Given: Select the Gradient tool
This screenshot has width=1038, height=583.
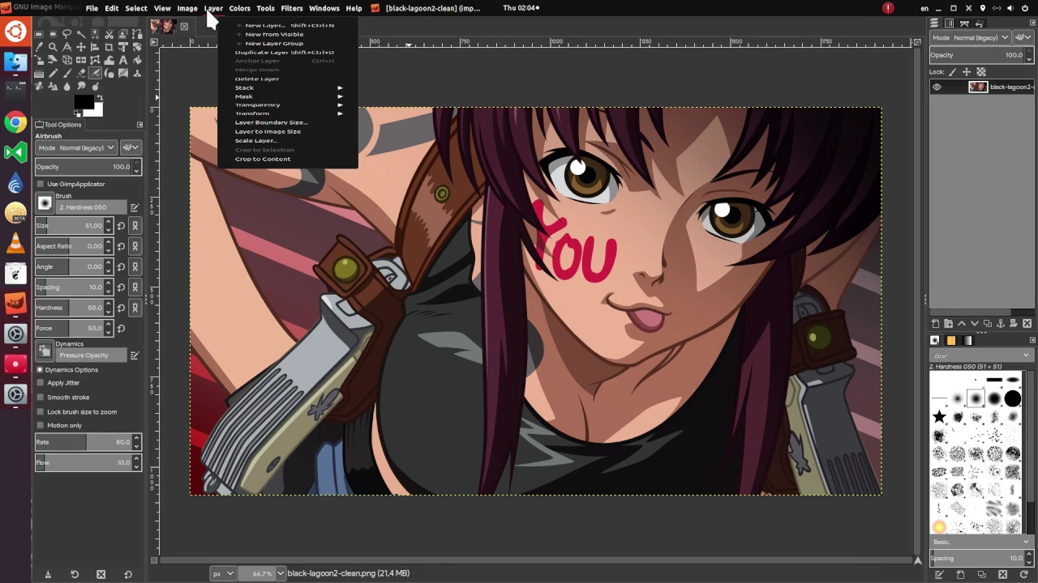Looking at the screenshot, I should point(39,73).
